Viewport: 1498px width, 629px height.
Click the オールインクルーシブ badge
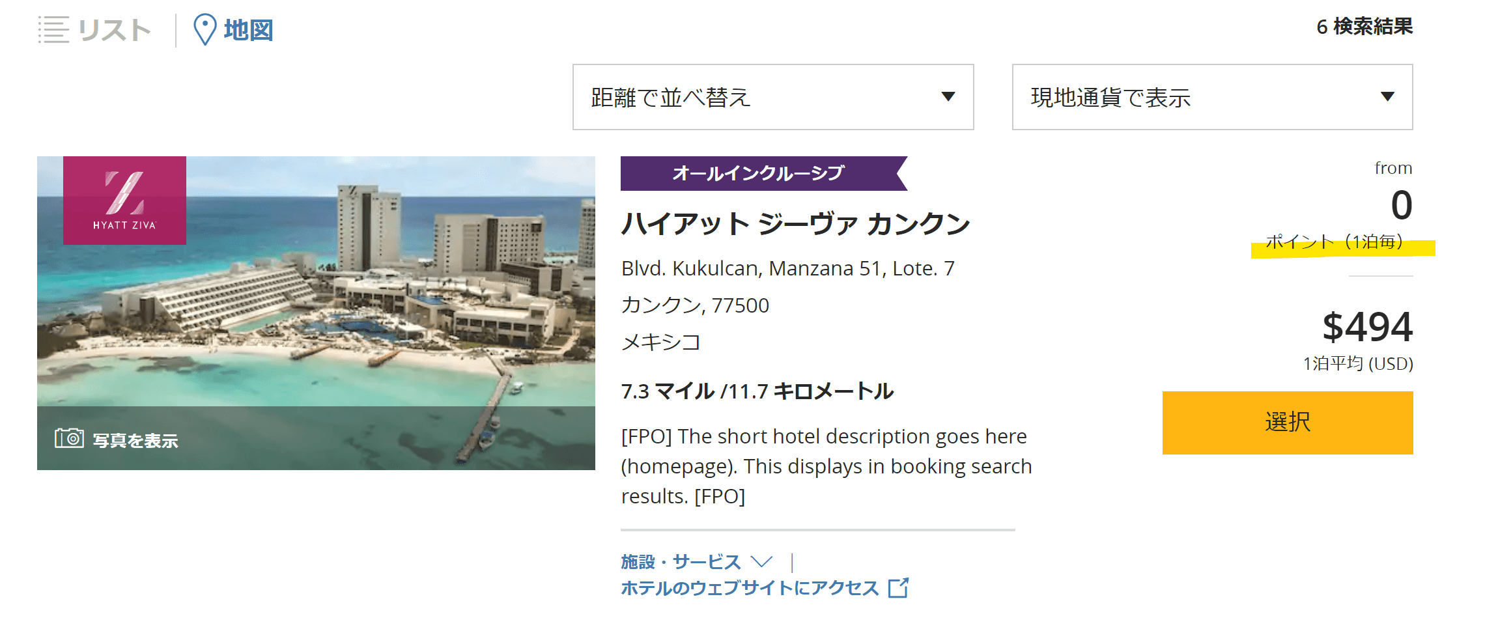[764, 173]
